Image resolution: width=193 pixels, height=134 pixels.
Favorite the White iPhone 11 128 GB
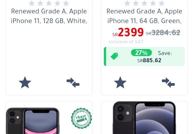[x=25, y=82]
